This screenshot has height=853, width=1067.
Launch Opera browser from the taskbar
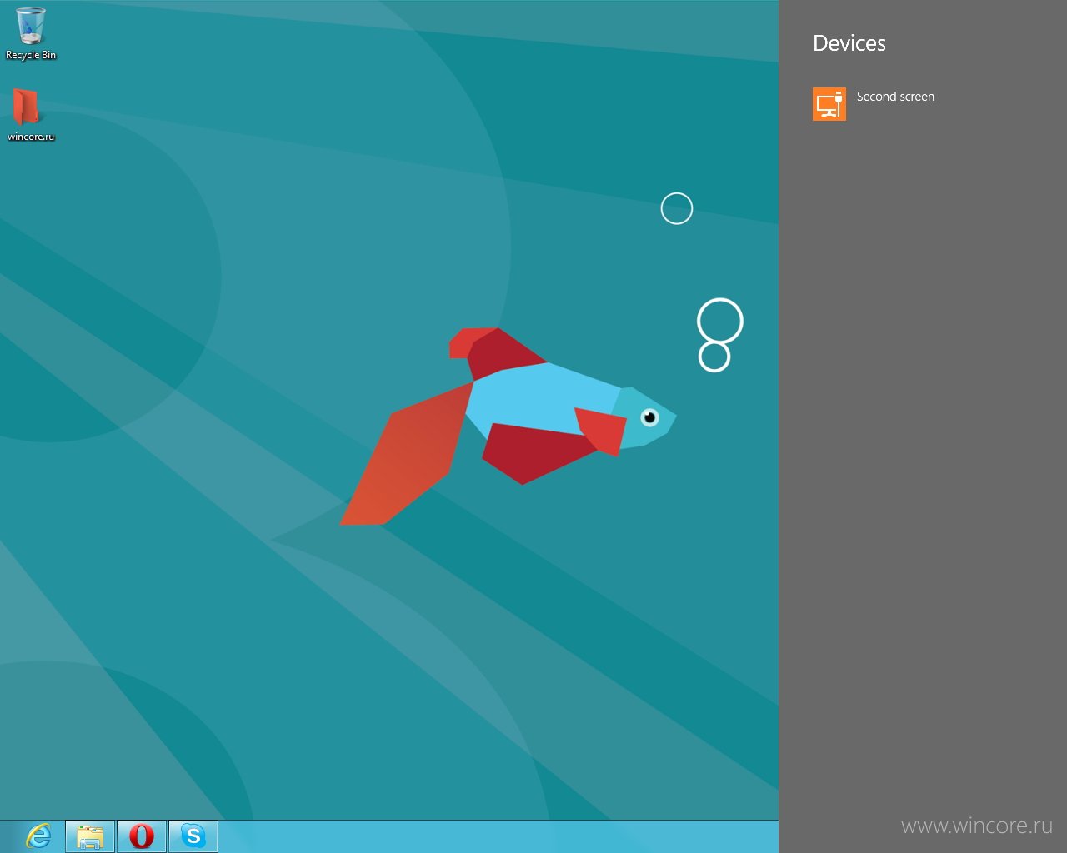[x=142, y=836]
